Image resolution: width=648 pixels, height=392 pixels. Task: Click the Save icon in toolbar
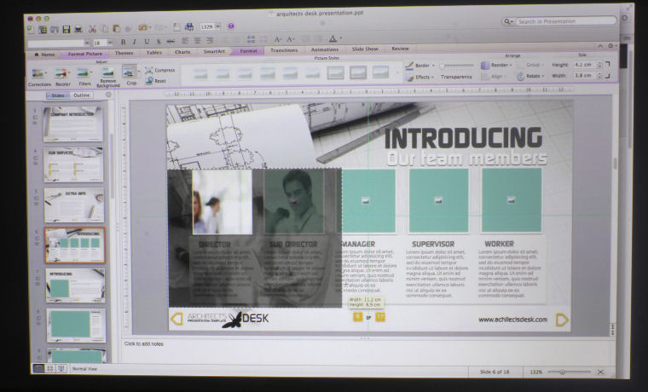[66, 29]
